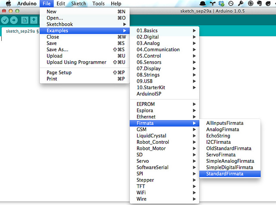Choose New from the File menu

tap(85, 12)
